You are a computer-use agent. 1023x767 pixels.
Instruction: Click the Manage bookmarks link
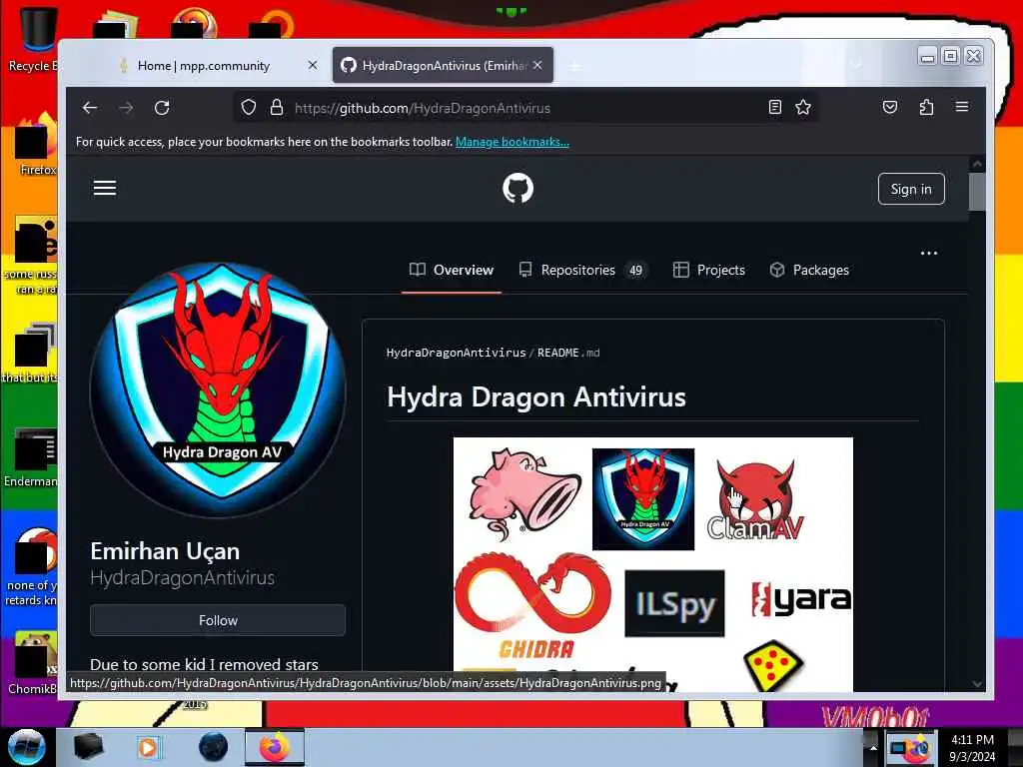click(x=512, y=142)
